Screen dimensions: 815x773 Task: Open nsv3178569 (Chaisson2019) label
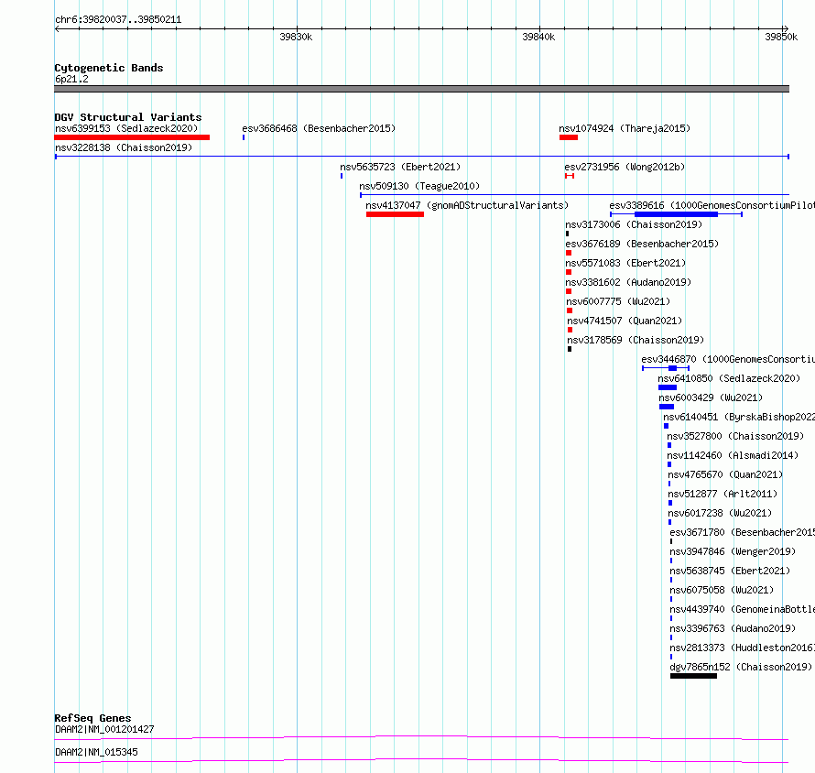pos(636,340)
